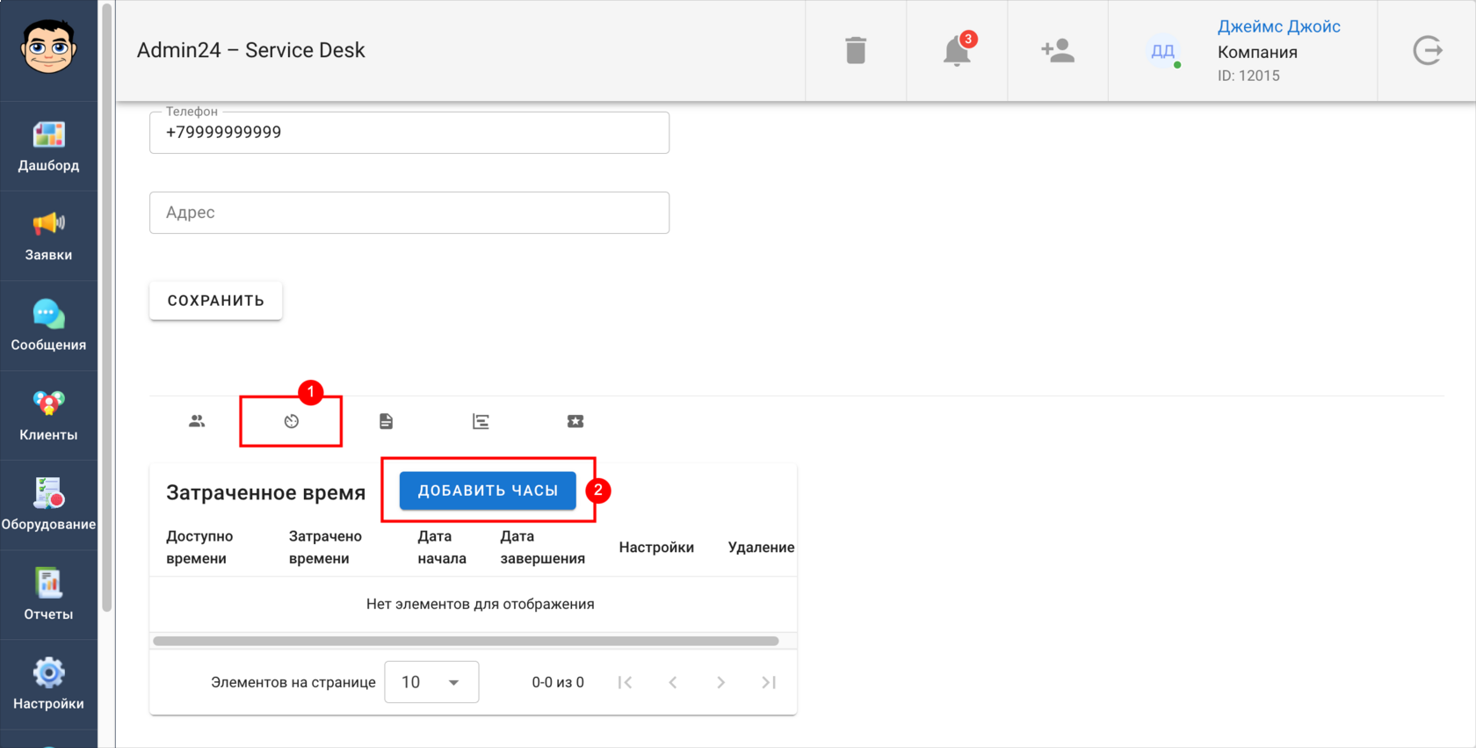Screen dimensions: 1476x748
Task: Open Оборудование in sidebar
Action: (48, 505)
